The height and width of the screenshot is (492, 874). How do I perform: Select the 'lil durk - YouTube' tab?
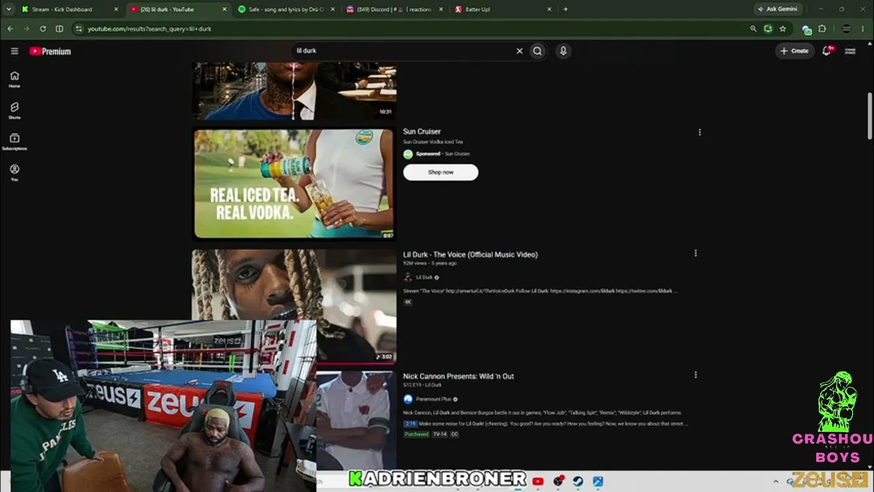(x=178, y=10)
